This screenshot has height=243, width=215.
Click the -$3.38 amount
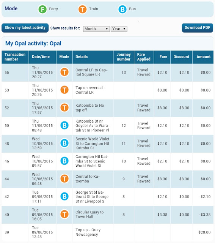(x=205, y=215)
